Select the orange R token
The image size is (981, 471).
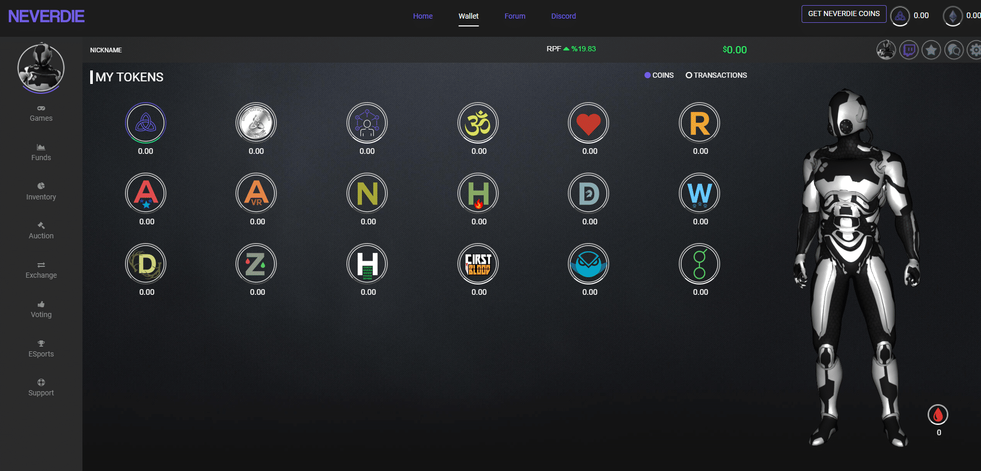pyautogui.click(x=699, y=123)
